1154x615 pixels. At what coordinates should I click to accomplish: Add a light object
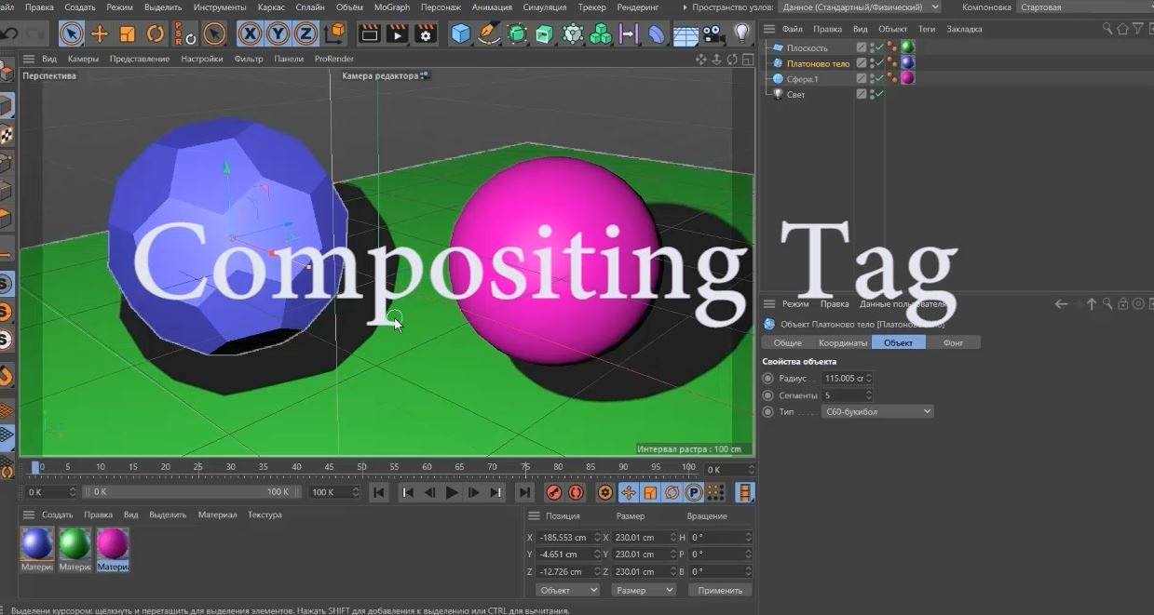click(741, 34)
